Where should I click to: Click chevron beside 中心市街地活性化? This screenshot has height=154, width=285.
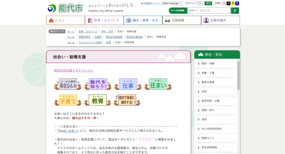(199, 129)
